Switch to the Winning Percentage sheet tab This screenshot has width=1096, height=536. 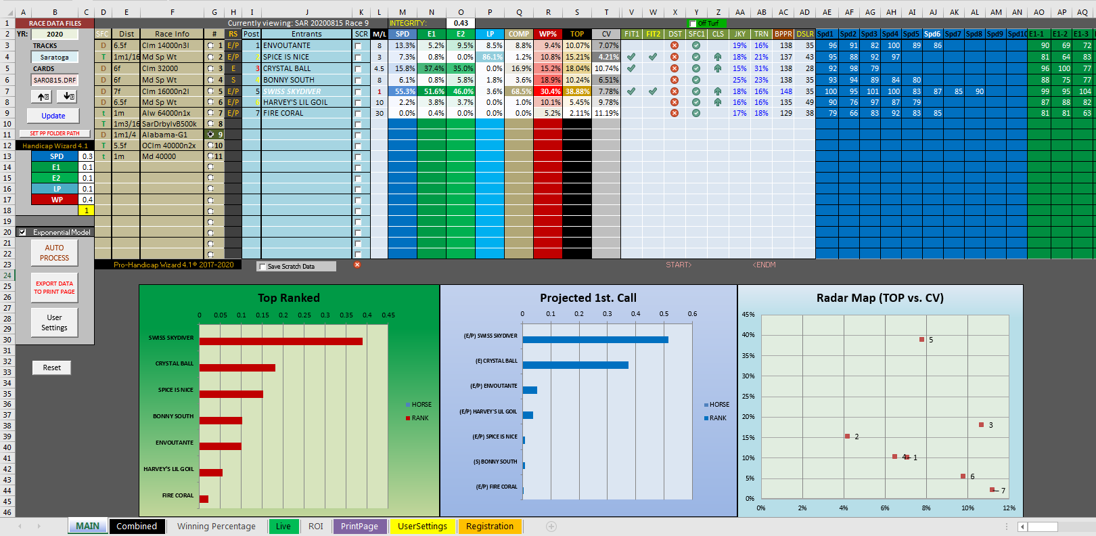[x=216, y=527]
